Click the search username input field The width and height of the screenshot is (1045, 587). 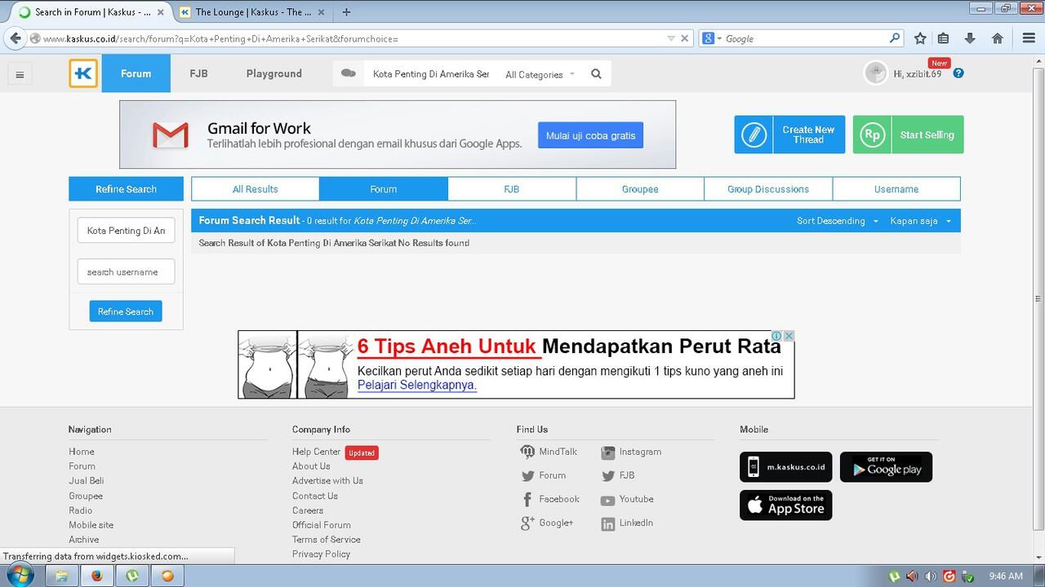(126, 271)
